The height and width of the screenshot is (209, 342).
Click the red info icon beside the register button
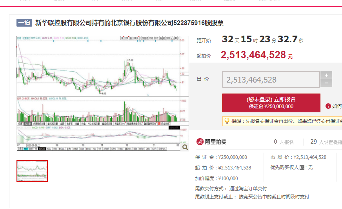coord(328,106)
